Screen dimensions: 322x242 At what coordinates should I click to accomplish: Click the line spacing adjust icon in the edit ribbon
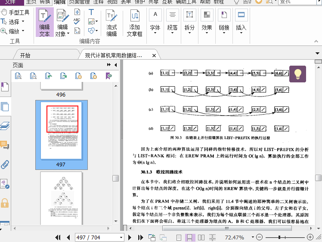[77, 12]
